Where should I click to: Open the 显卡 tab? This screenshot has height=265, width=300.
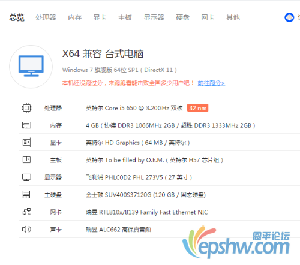pyautogui.click(x=100, y=17)
